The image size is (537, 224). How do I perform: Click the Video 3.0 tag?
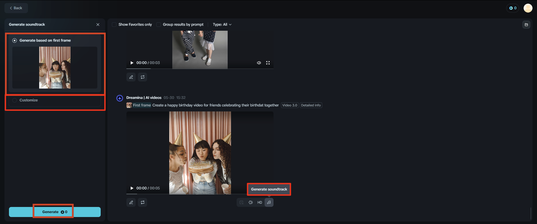(290, 105)
